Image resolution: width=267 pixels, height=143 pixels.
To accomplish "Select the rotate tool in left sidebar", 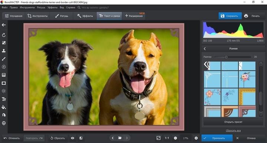I will point(4,35).
